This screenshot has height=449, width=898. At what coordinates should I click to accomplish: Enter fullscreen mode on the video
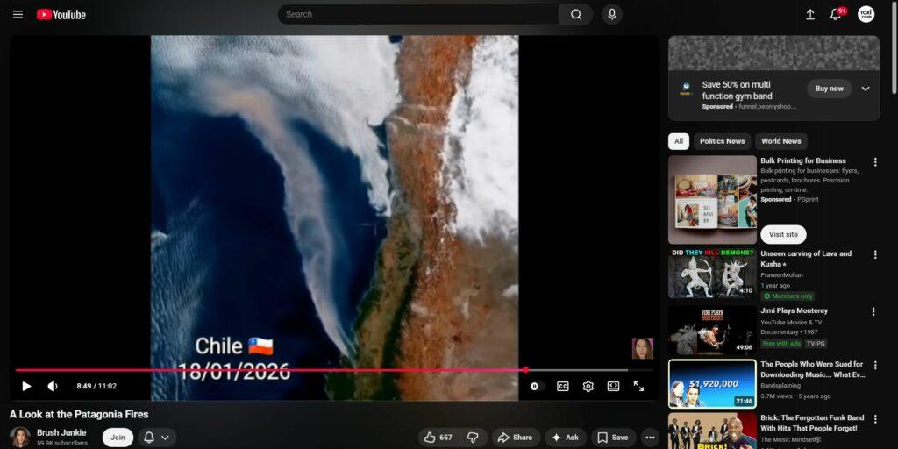pyautogui.click(x=638, y=386)
